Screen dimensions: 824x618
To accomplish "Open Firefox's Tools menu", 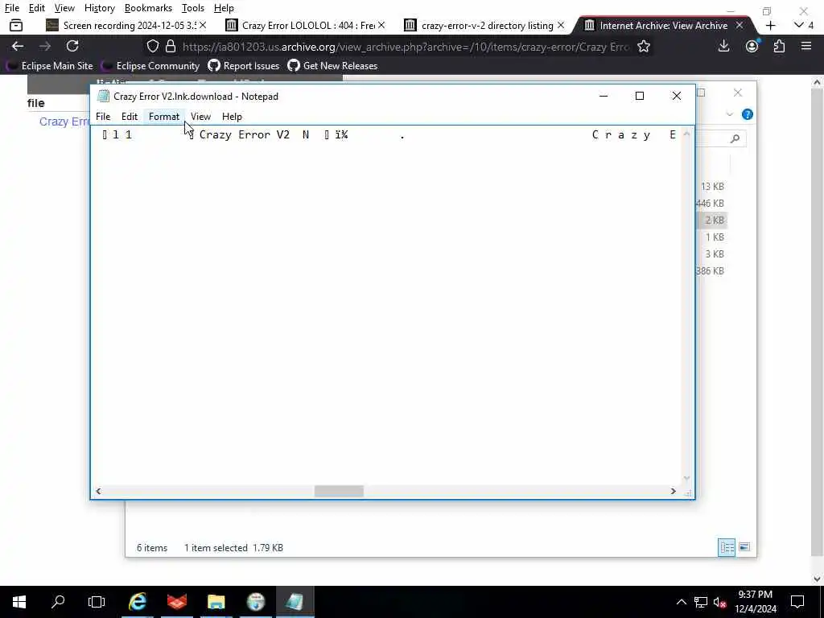I will [x=193, y=8].
